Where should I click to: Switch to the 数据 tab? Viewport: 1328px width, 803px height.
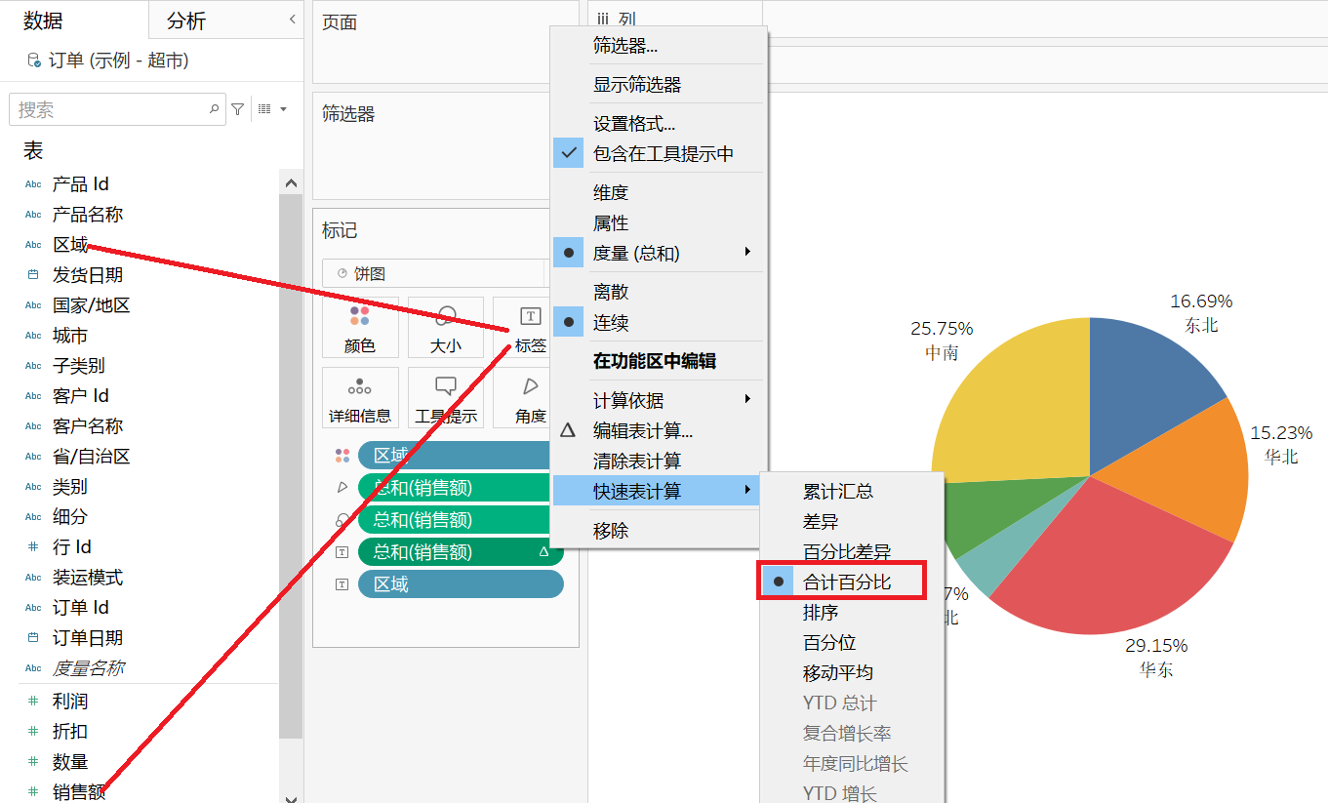43,20
